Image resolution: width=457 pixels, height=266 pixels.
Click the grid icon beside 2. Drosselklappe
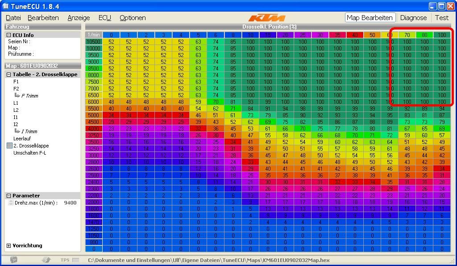point(9,146)
